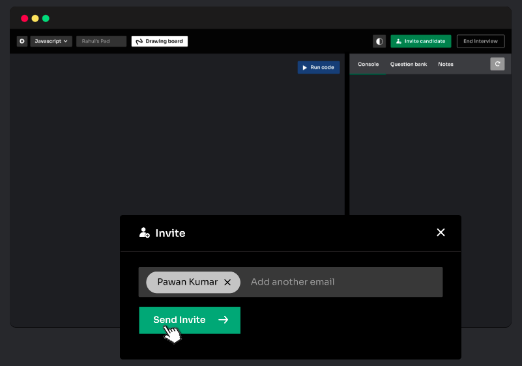Close the Invite dialog

[441, 232]
